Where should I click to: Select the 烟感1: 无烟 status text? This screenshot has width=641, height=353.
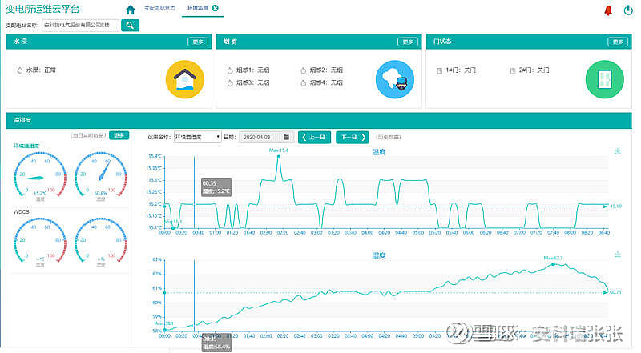252,70
